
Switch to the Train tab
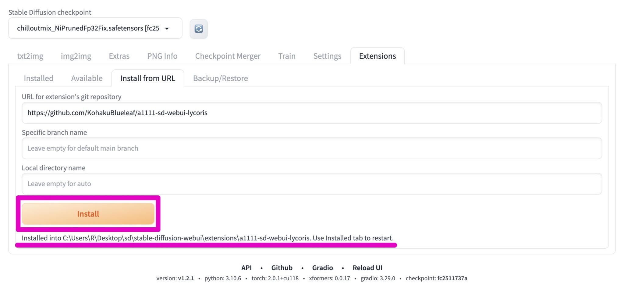click(286, 56)
